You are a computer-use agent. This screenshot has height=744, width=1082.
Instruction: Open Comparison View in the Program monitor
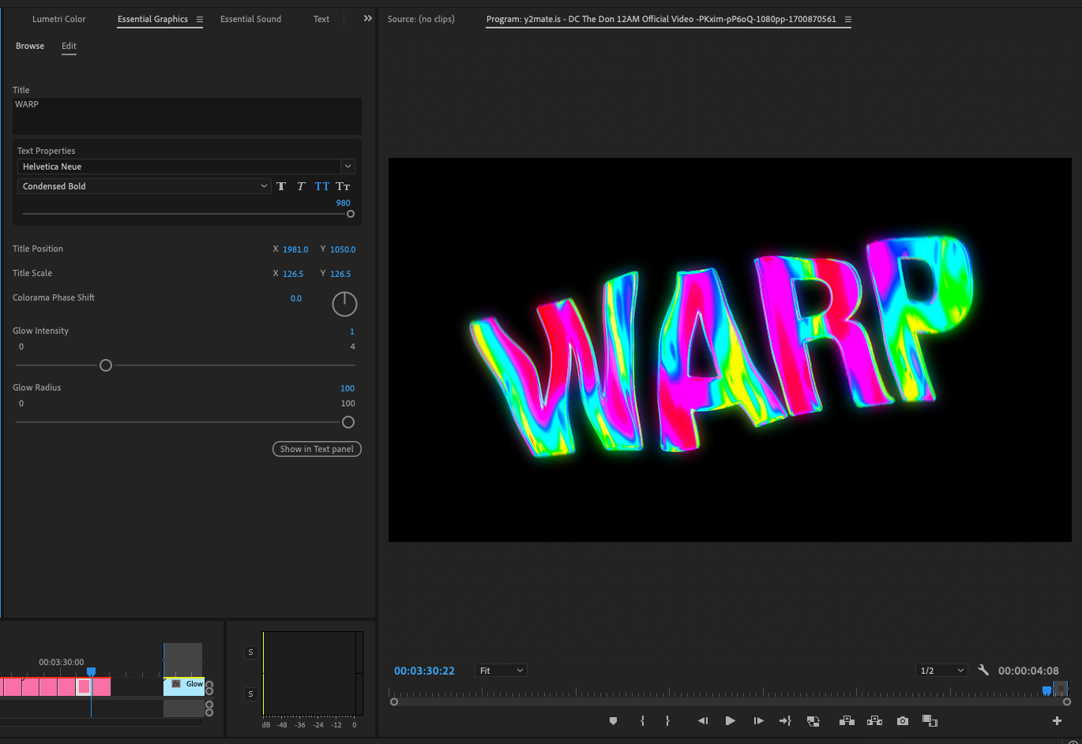point(930,720)
